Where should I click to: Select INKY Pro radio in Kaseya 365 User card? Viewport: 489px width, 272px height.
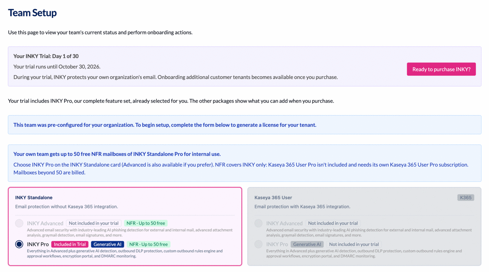(x=258, y=244)
